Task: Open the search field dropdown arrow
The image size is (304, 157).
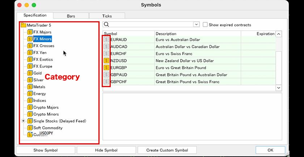Action: point(196,25)
